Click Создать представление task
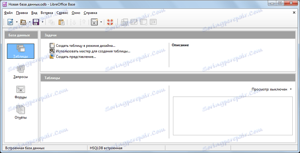Image resolution: width=300 pixels, height=153 pixels. (73, 57)
